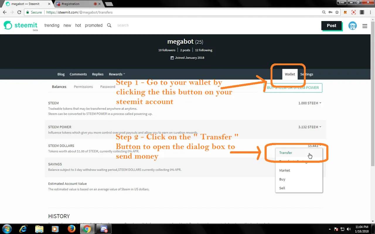This screenshot has height=234, width=375.
Task: Click the Secure padlock indicator
Action: 34,12
